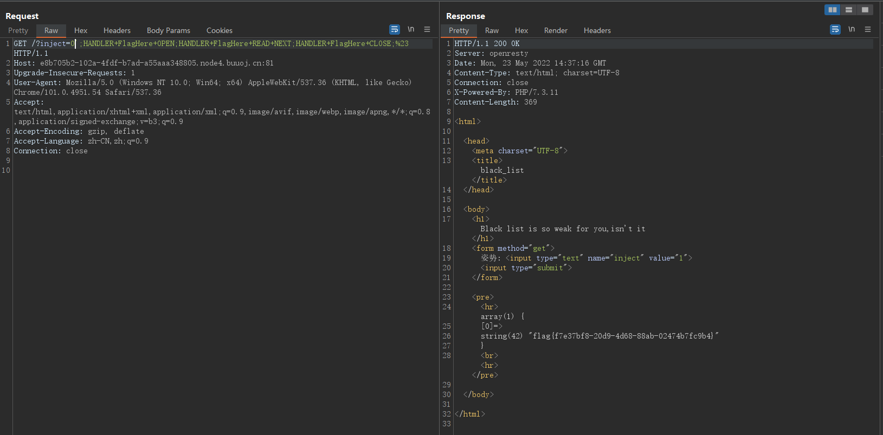Click array(1) { line in Response
Screen dimensions: 883x435
click(502, 316)
